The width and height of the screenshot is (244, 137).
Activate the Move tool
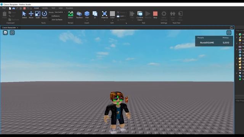(x=31, y=14)
